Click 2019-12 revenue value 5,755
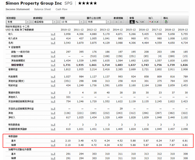 point(184,34)
